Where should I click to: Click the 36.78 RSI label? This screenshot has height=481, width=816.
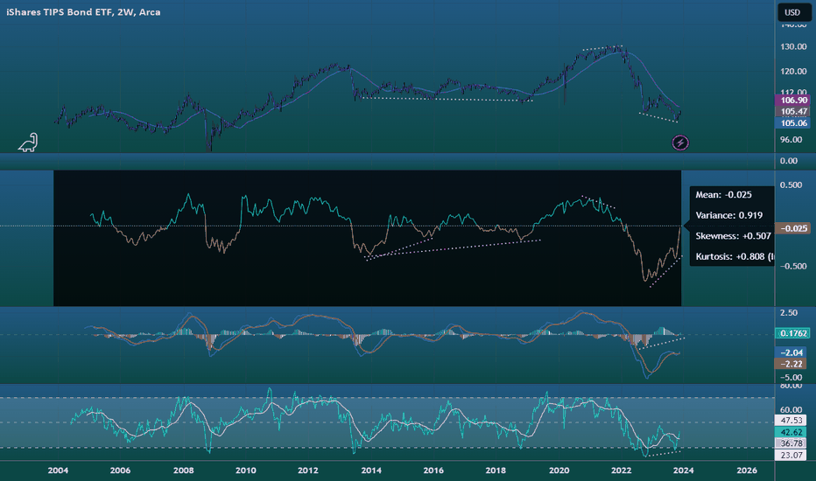[x=791, y=443]
